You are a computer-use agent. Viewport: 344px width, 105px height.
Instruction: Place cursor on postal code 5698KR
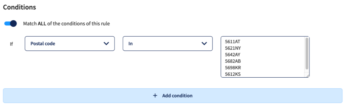233,67
